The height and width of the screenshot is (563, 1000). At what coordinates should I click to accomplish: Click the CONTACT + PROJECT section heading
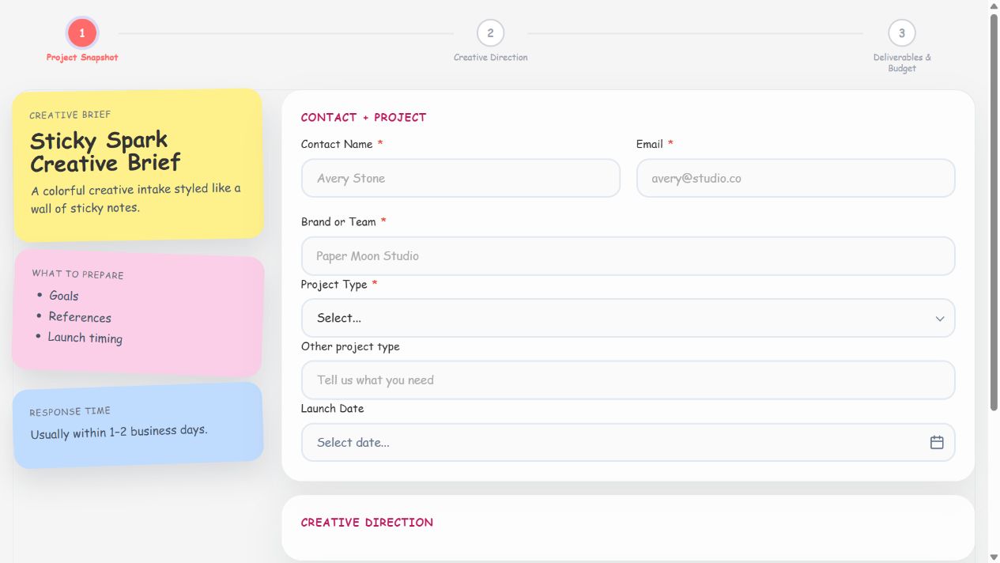[x=364, y=117]
